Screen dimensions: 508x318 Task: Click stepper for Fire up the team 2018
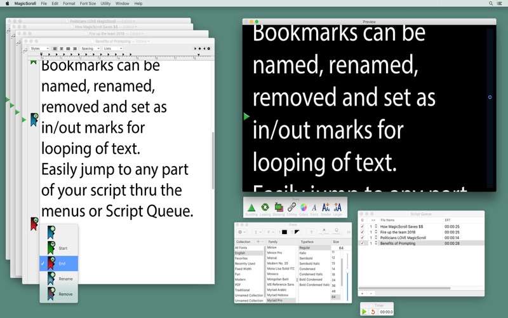tap(376, 232)
